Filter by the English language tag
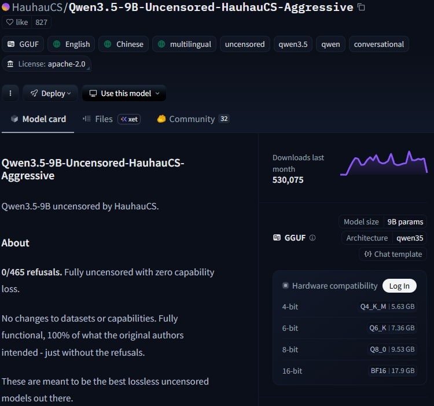This screenshot has width=434, height=406. [71, 45]
